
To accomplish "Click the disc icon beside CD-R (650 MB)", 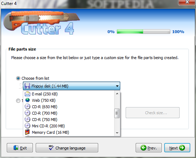I will [27, 107].
